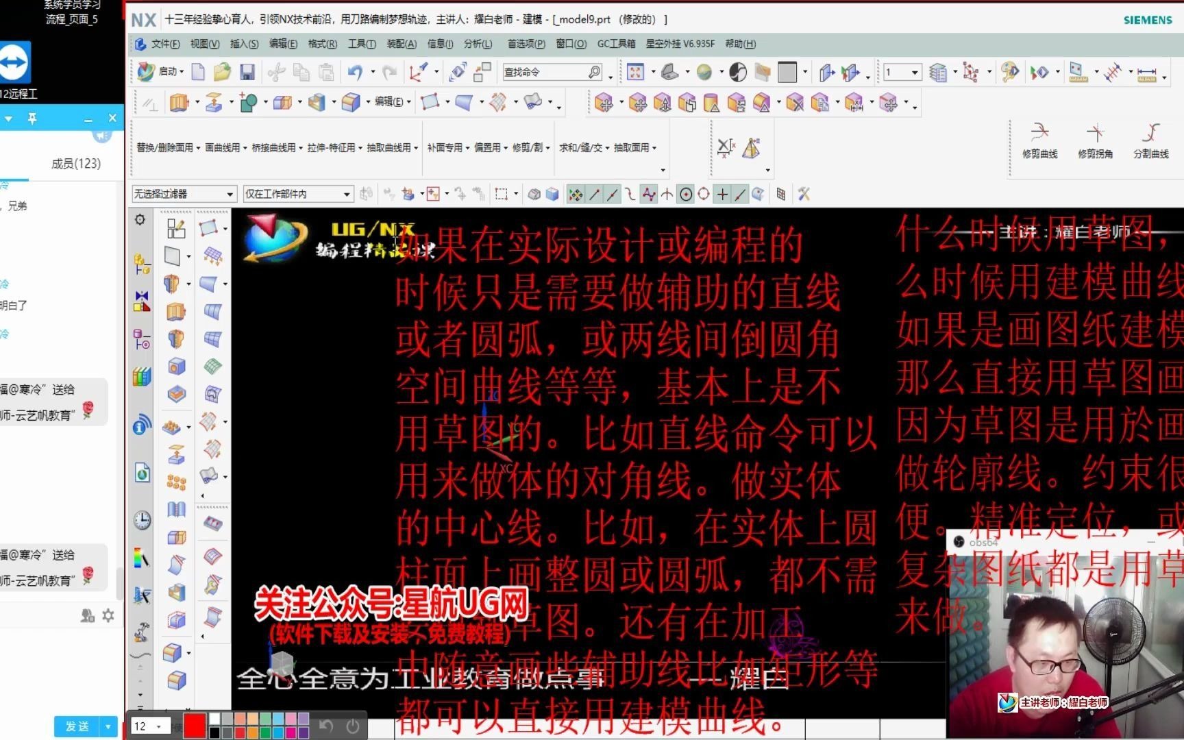Open the GC工具箱 menu
This screenshot has height=740, width=1184.
[x=616, y=44]
